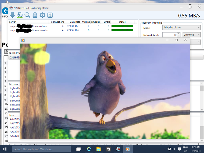This screenshot has height=153, width=204.
Task: Sort by the Missing column header
Action: pyautogui.click(x=86, y=22)
